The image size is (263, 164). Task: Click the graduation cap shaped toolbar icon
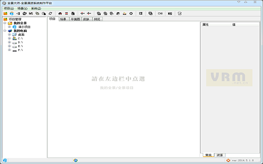coord(118,14)
